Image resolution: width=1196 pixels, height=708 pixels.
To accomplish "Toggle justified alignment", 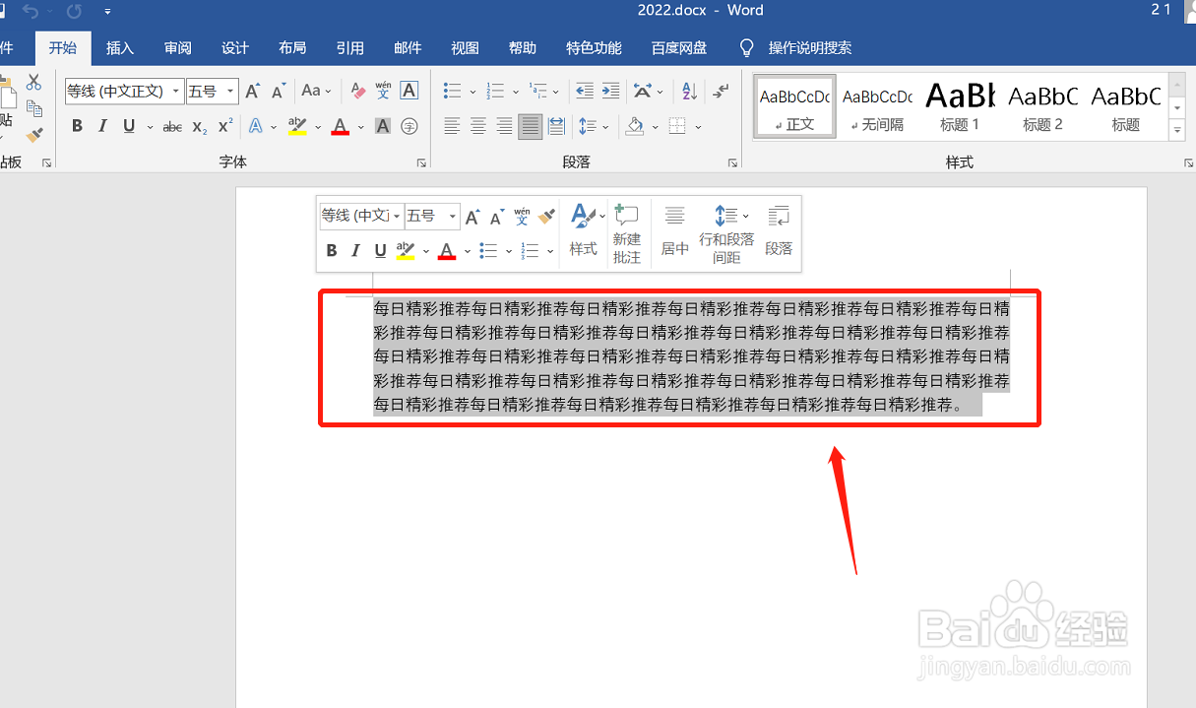I will [530, 126].
